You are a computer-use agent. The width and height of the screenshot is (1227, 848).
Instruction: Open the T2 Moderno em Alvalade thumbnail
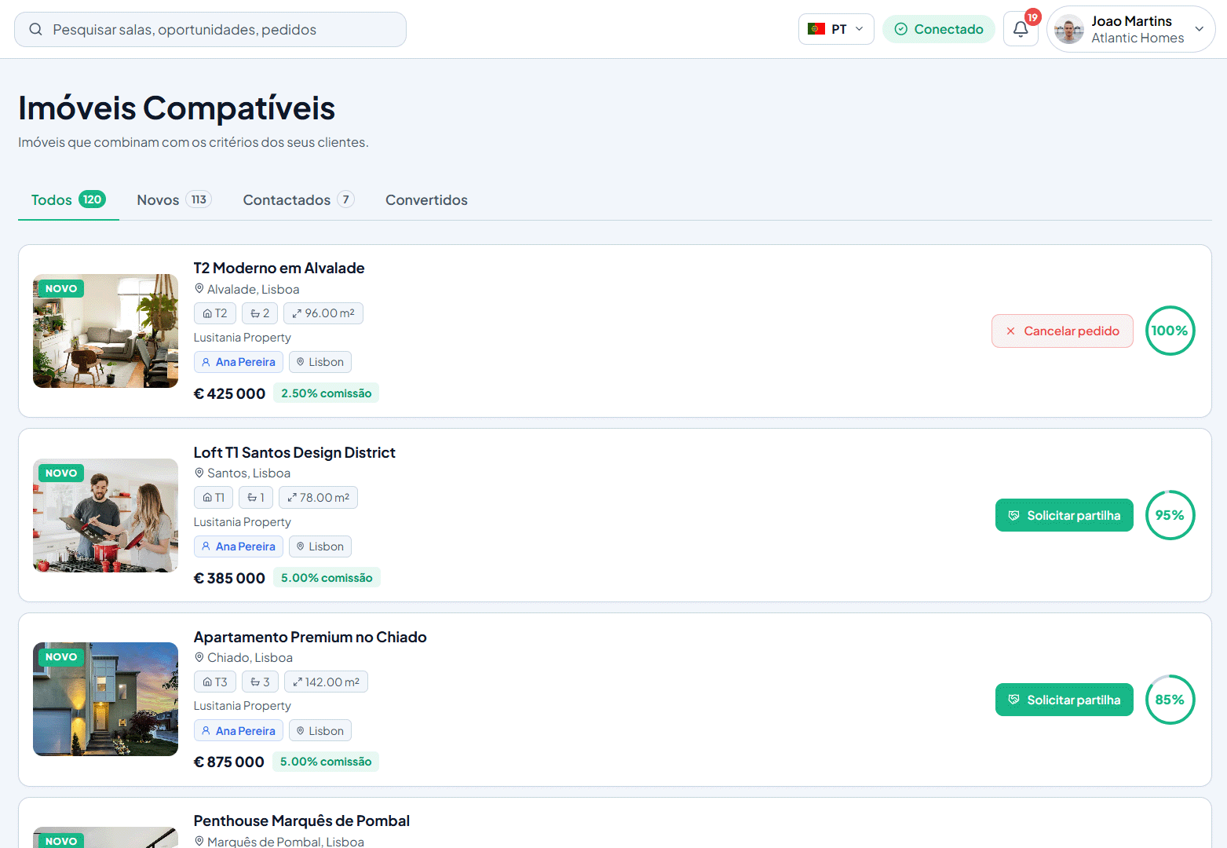point(105,331)
